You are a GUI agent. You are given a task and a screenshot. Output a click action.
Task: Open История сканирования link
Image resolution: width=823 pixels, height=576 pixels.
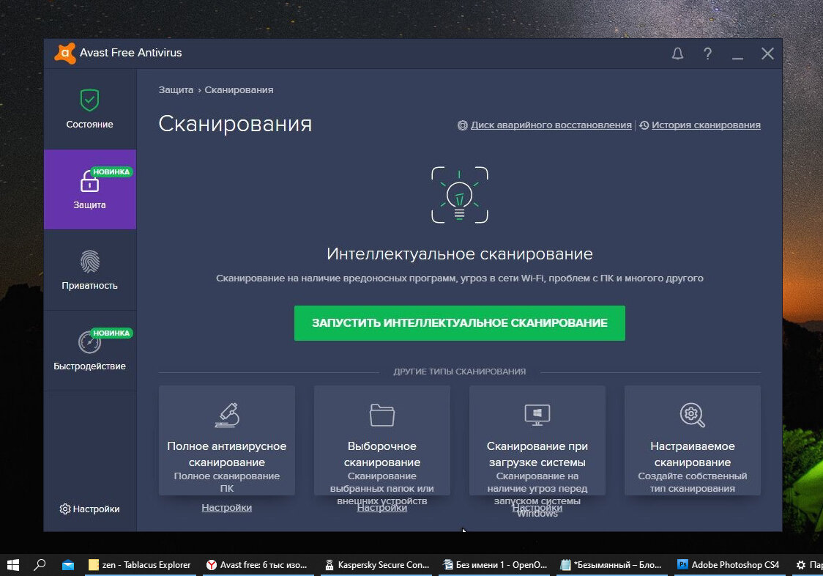(706, 125)
